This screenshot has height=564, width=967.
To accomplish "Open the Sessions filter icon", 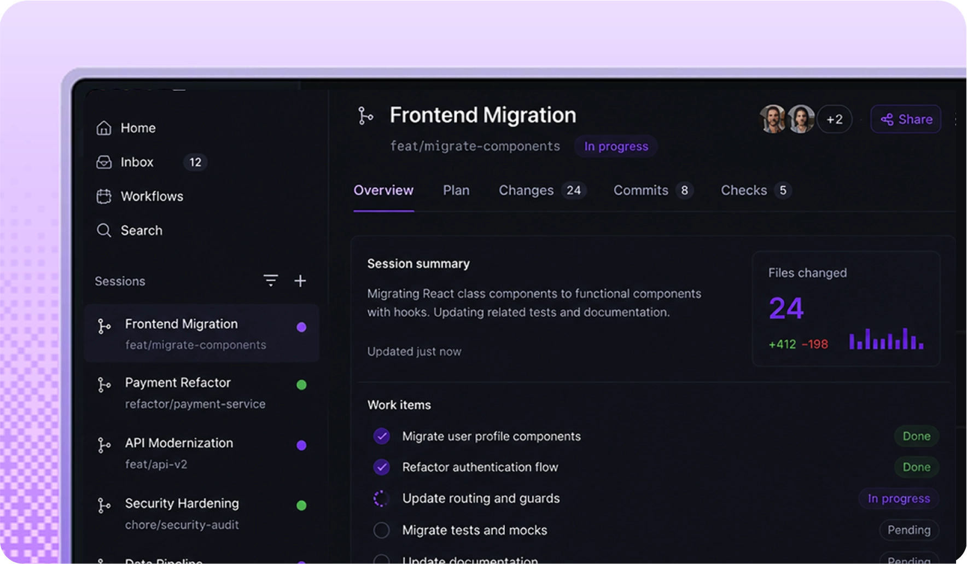I will [271, 281].
